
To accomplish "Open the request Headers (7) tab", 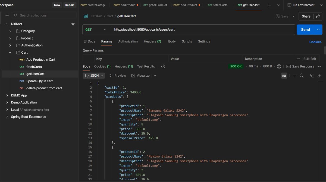I will point(152,41).
